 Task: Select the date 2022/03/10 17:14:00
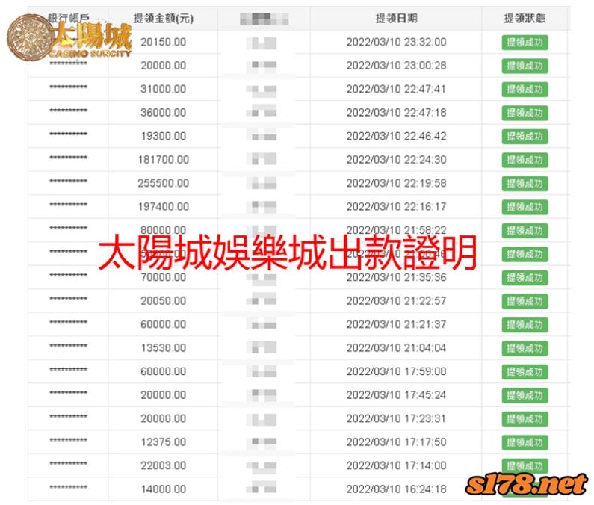click(396, 465)
